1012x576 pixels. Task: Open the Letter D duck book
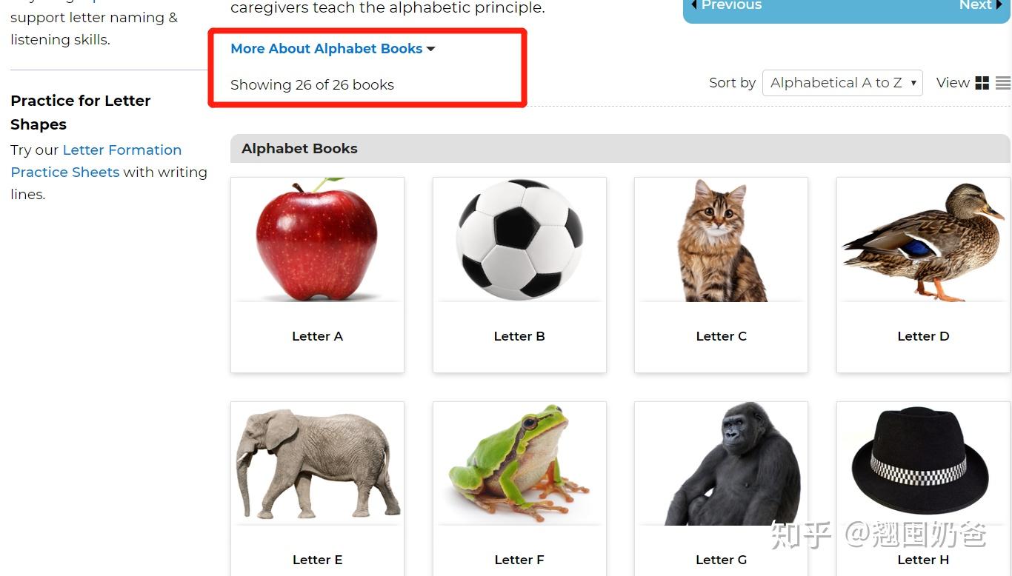coord(923,275)
